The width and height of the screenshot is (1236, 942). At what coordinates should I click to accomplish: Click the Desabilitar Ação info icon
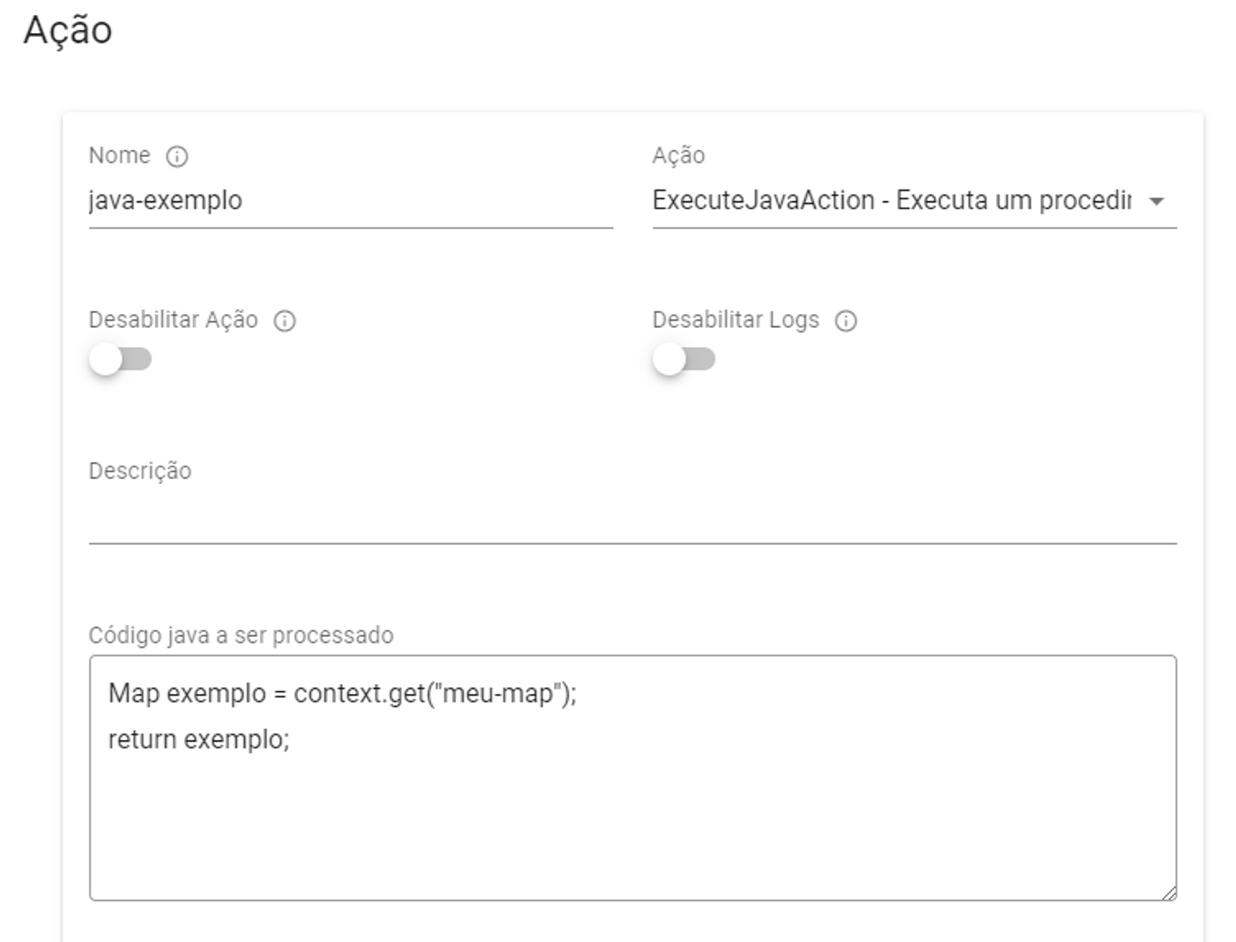click(285, 321)
